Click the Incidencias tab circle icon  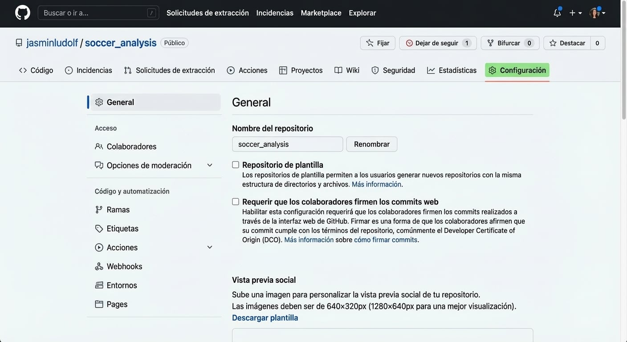[x=69, y=70]
